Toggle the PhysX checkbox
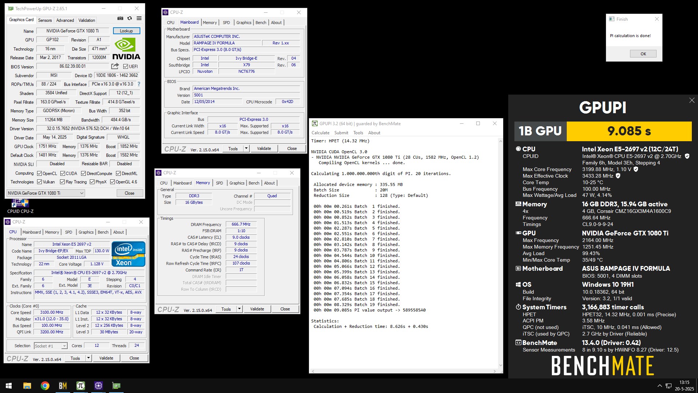 pos(92,182)
